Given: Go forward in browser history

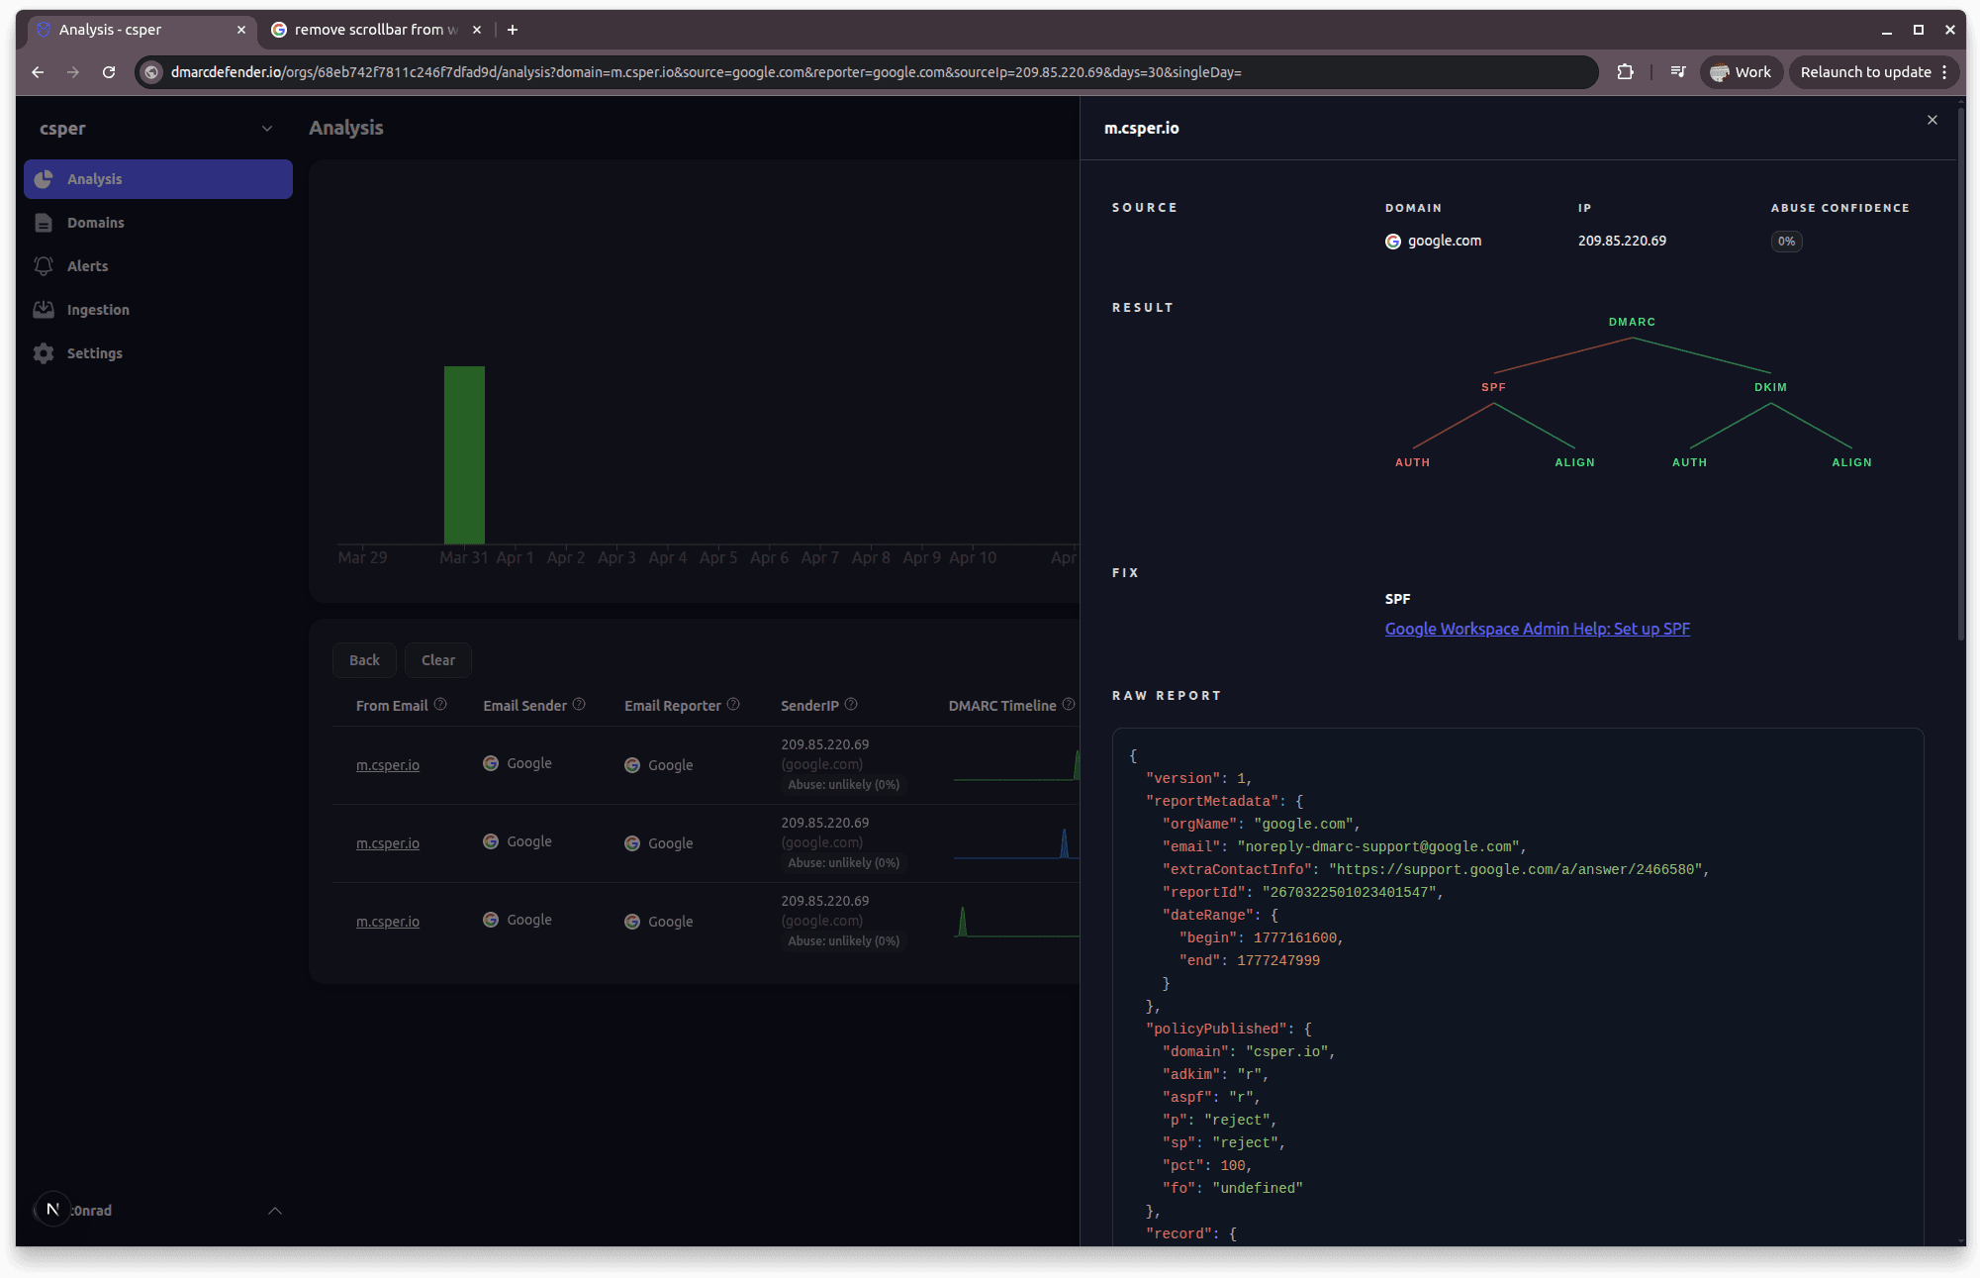Looking at the screenshot, I should pos(73,72).
